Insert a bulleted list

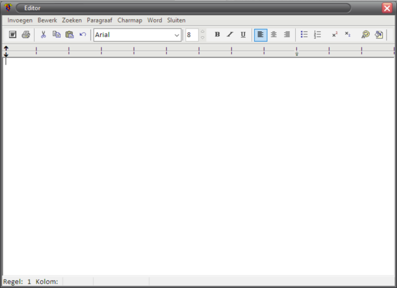[304, 35]
